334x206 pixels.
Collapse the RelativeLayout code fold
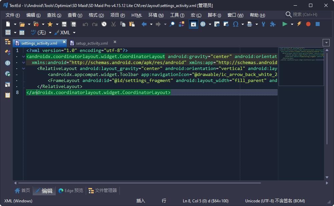click(23, 69)
